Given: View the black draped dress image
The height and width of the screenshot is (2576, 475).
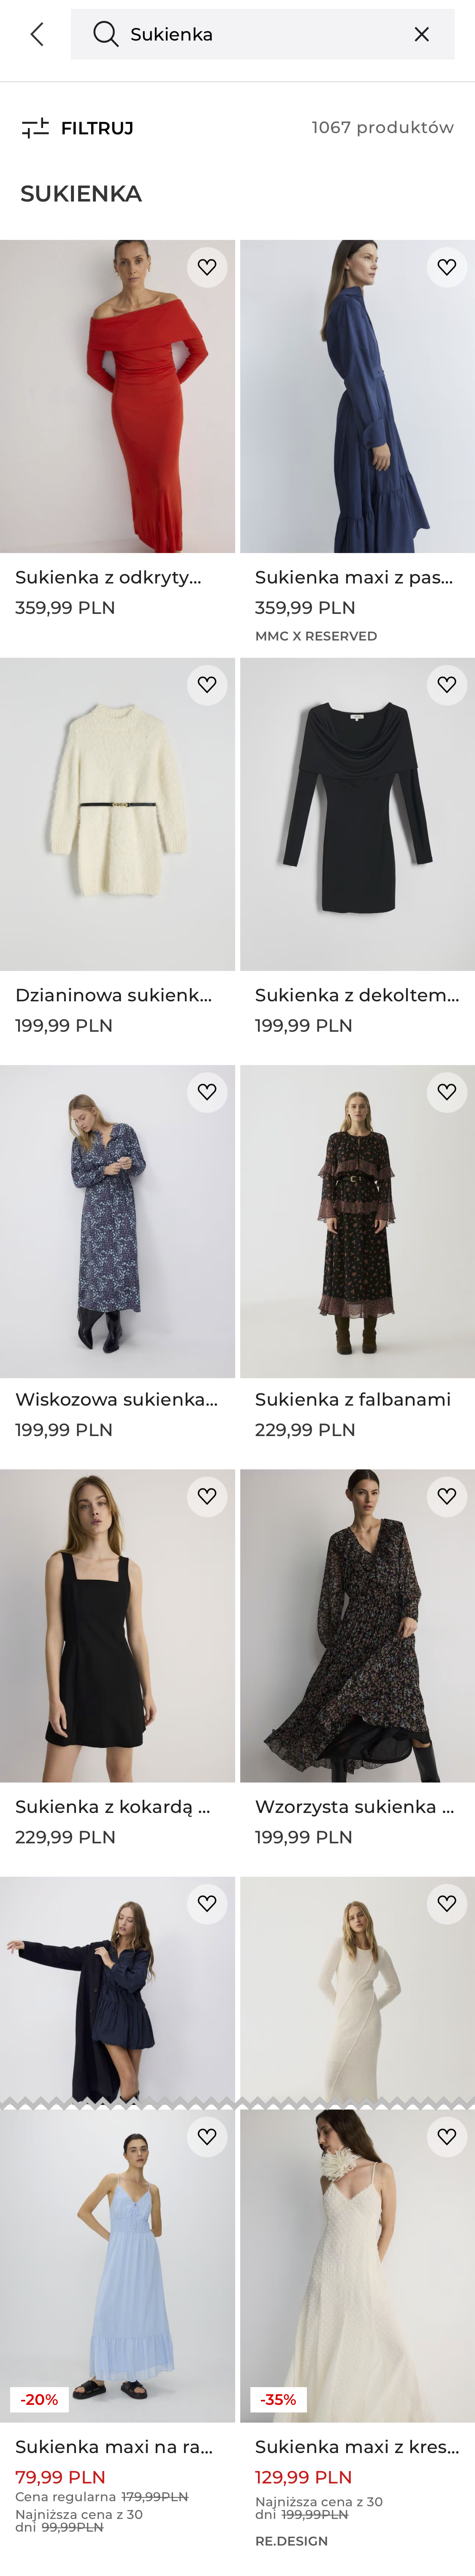Looking at the screenshot, I should [x=357, y=815].
